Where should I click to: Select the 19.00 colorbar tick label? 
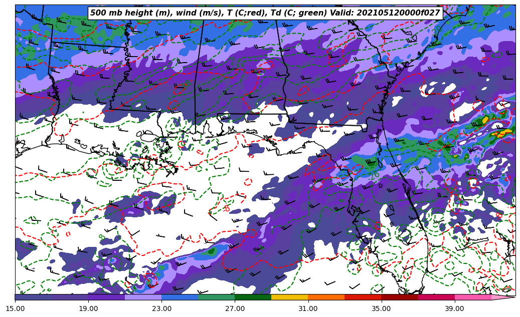coord(88,308)
